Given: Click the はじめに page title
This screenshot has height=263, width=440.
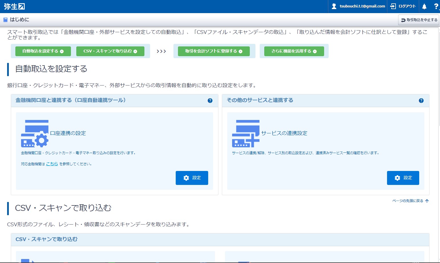Looking at the screenshot, I should click(x=19, y=20).
